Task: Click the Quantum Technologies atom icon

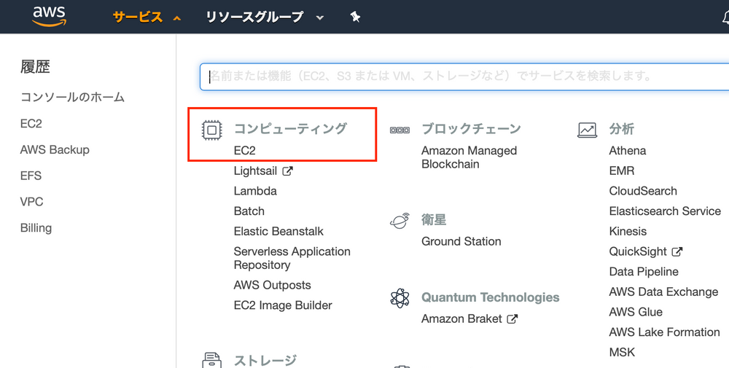Action: click(399, 298)
